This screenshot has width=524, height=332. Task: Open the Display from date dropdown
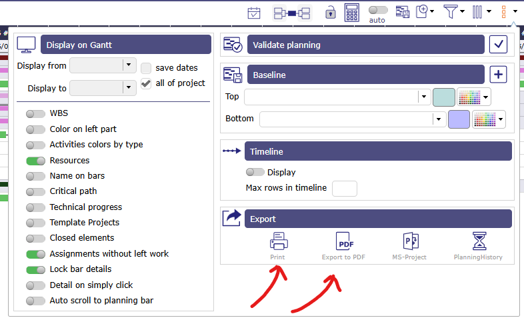tap(128, 65)
